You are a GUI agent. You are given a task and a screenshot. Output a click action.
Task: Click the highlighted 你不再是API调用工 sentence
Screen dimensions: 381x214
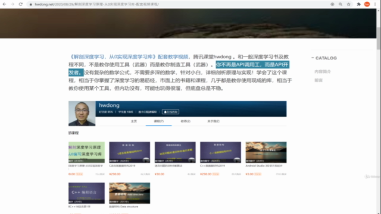click(x=252, y=65)
